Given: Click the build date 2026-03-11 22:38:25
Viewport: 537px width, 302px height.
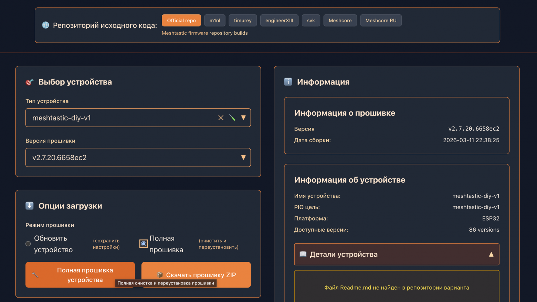Looking at the screenshot, I should [471, 140].
